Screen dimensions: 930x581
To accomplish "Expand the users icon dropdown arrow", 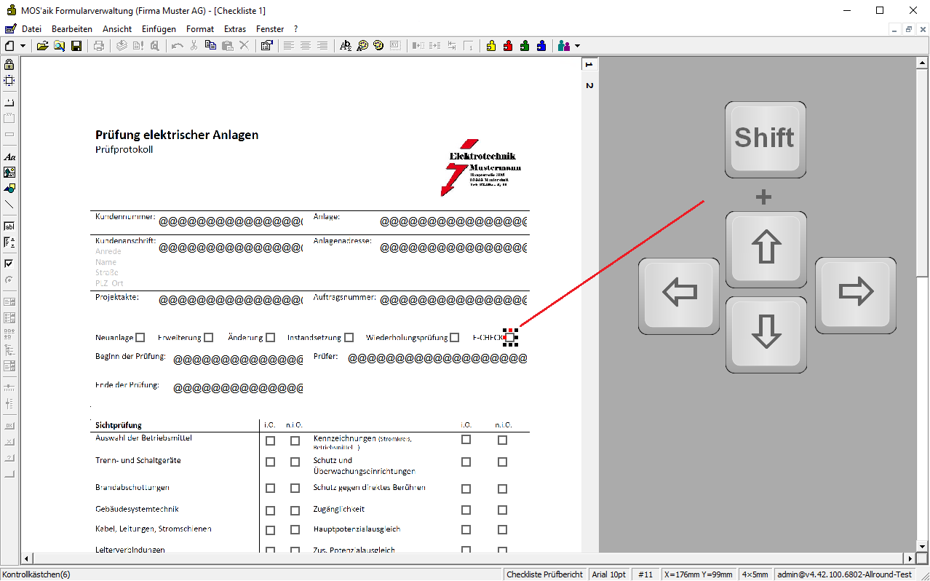I will click(x=578, y=46).
